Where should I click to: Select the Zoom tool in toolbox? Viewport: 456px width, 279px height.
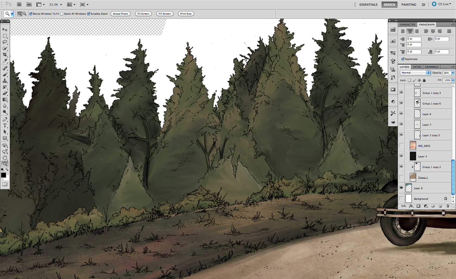point(5,164)
